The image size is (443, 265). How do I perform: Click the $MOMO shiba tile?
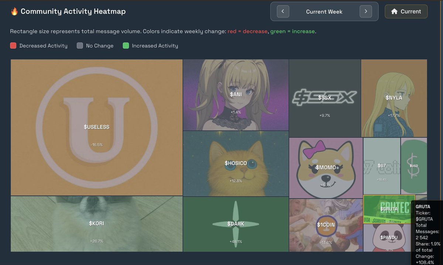coord(326,168)
